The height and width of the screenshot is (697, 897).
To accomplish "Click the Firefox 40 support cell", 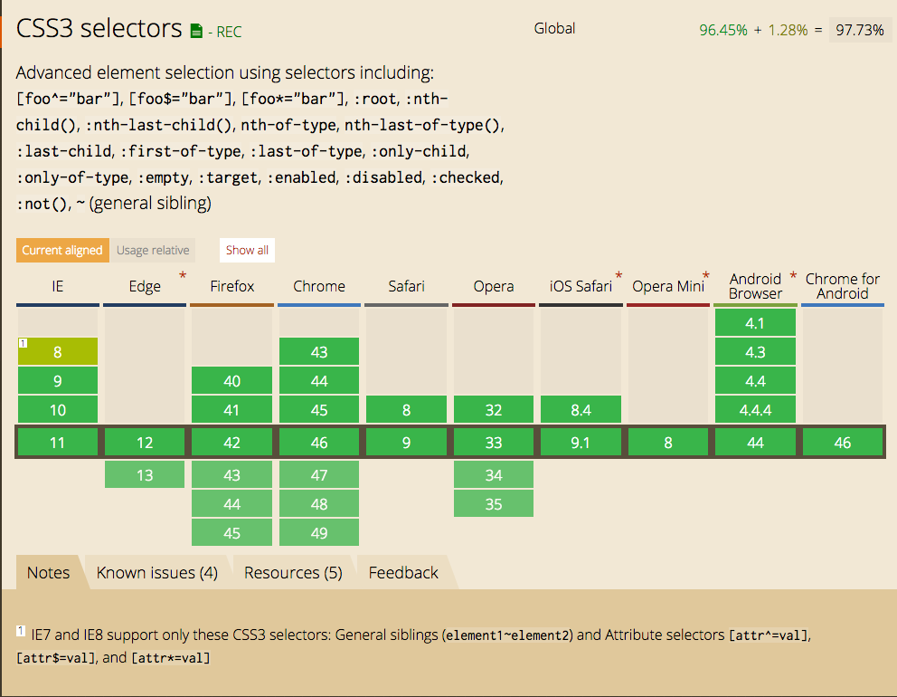I will pos(231,381).
